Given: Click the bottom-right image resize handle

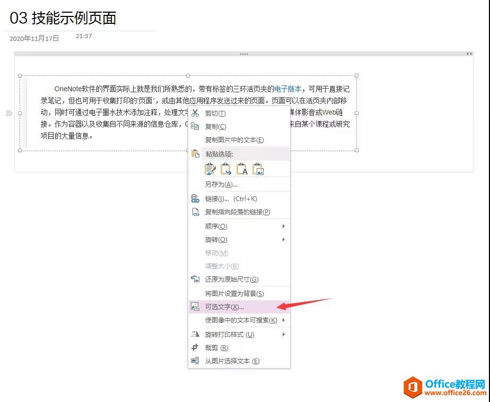Looking at the screenshot, I should click(x=356, y=151).
